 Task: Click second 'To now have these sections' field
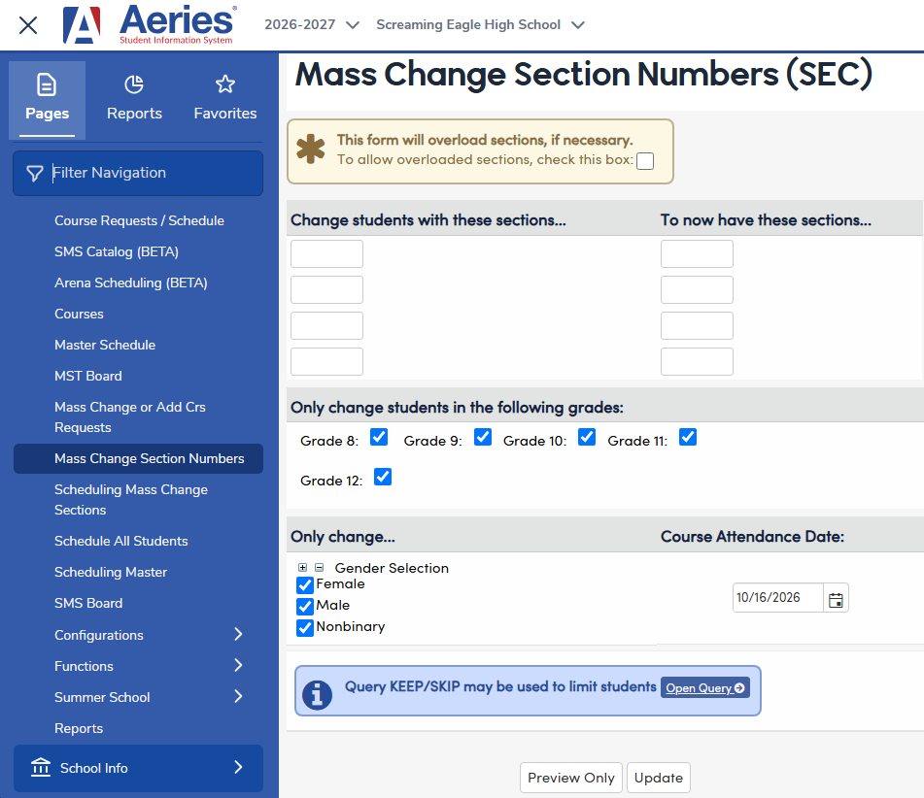697,289
